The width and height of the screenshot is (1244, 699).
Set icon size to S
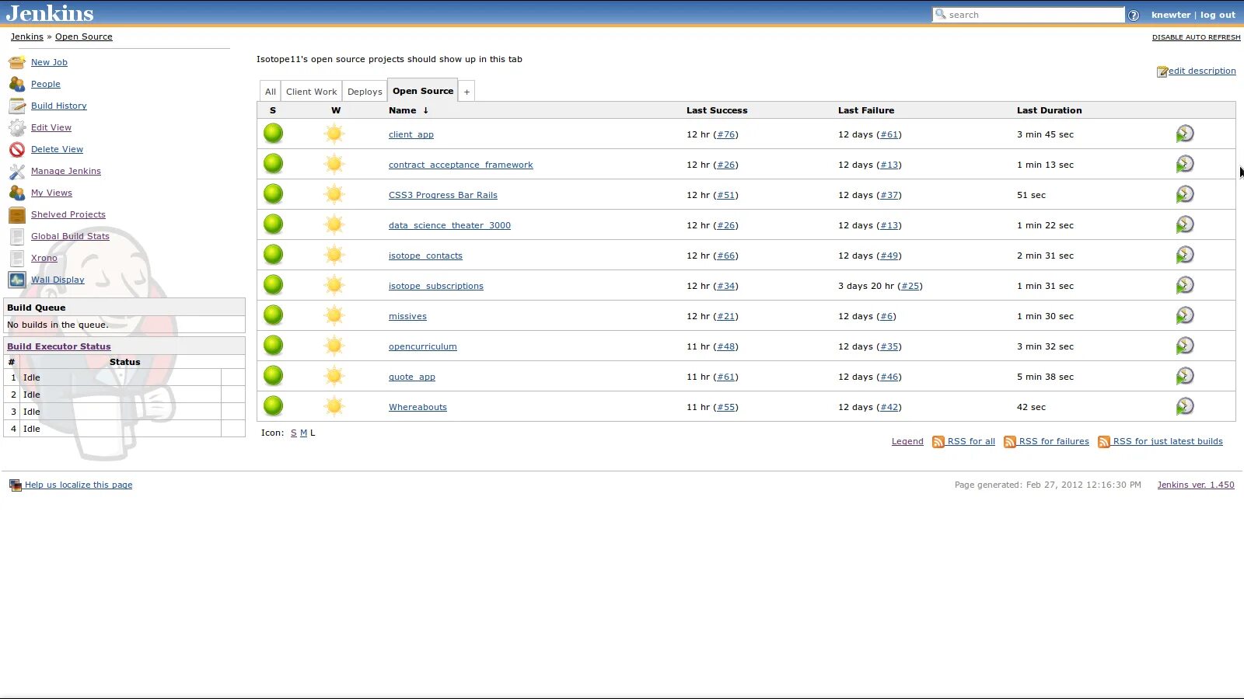[x=294, y=433]
